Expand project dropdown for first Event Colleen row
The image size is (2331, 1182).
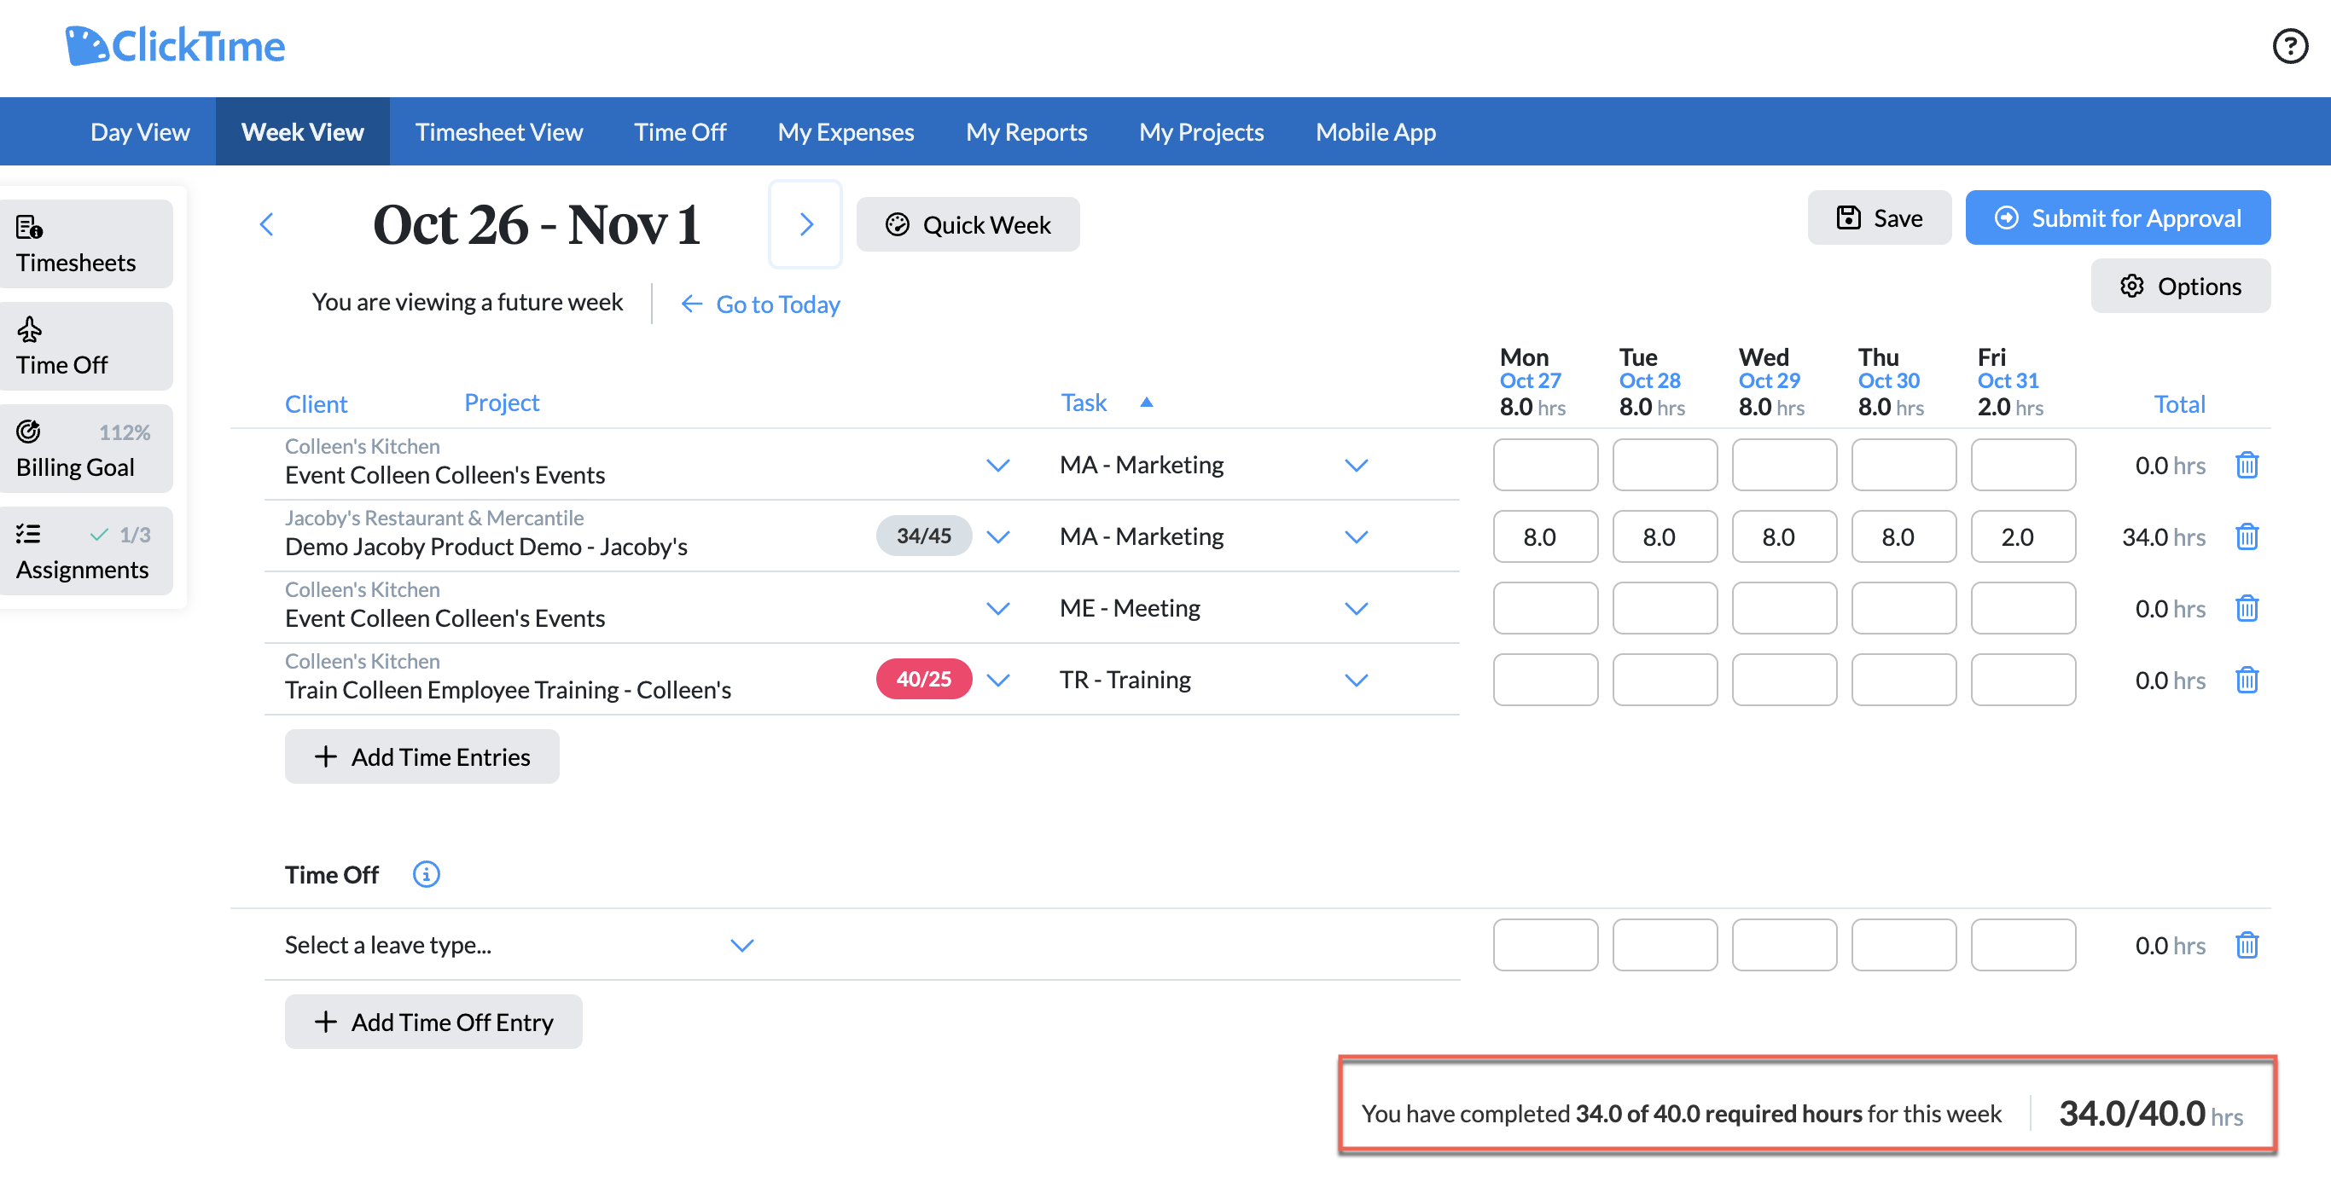(997, 465)
